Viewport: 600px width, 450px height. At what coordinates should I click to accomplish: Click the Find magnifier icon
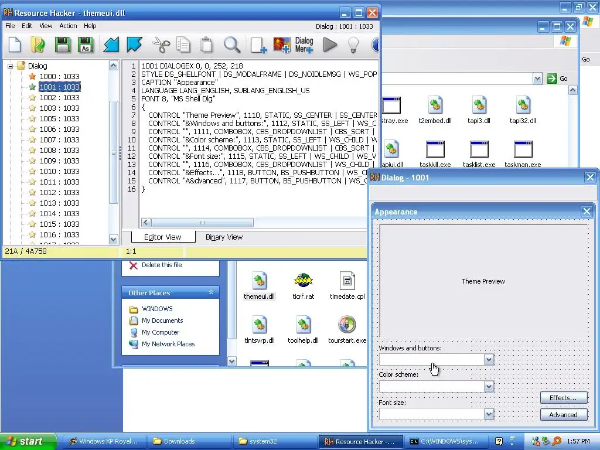pyautogui.click(x=232, y=45)
